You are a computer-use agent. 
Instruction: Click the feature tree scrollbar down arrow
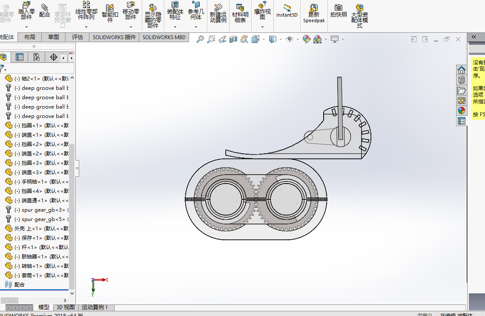(x=72, y=293)
